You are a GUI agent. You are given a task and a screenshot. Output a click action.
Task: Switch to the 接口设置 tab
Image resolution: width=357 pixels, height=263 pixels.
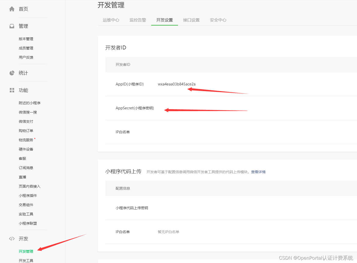(191, 20)
